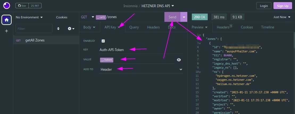Collapse the ns array at line 10

point(200,72)
